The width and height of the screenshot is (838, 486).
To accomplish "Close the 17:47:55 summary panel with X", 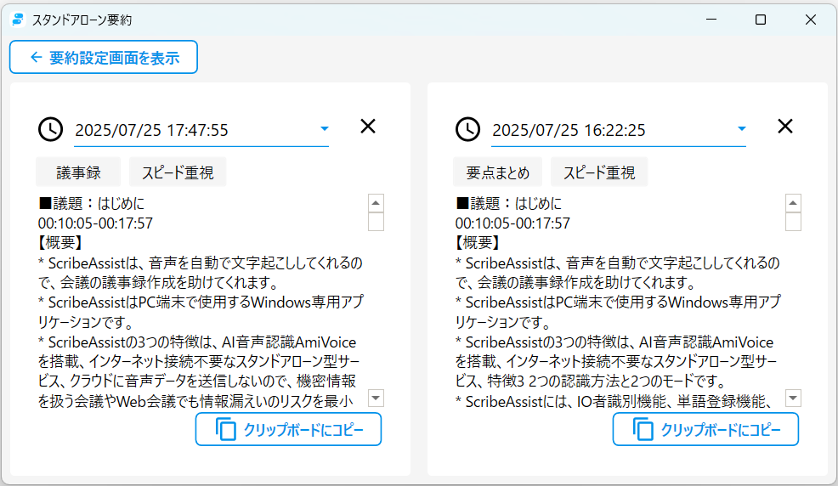I will (x=367, y=127).
